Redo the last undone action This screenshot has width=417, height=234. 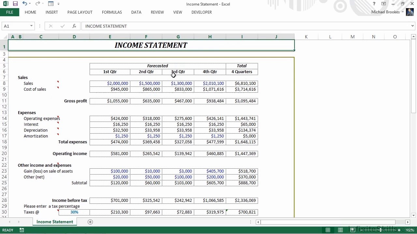tap(37, 4)
